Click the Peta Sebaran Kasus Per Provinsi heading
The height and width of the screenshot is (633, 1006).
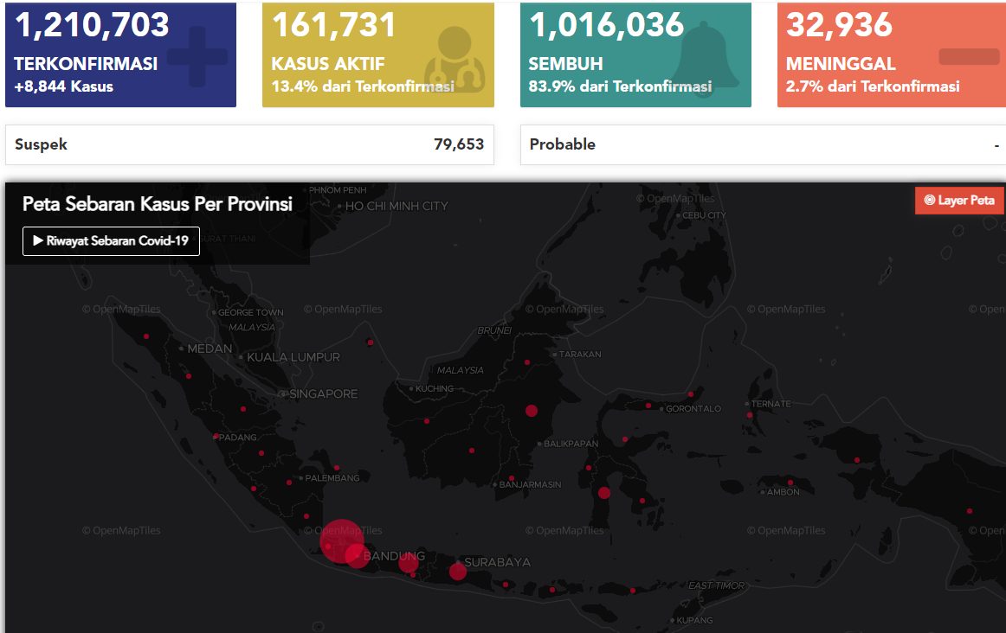click(158, 204)
